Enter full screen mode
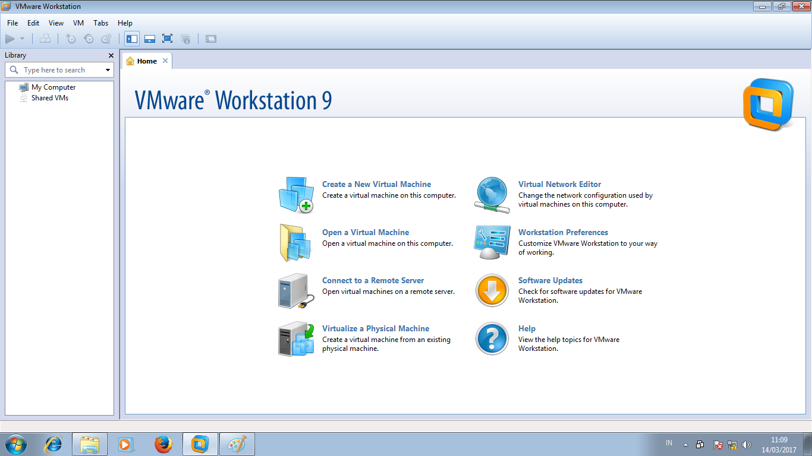The height and width of the screenshot is (456, 812). pyautogui.click(x=167, y=39)
